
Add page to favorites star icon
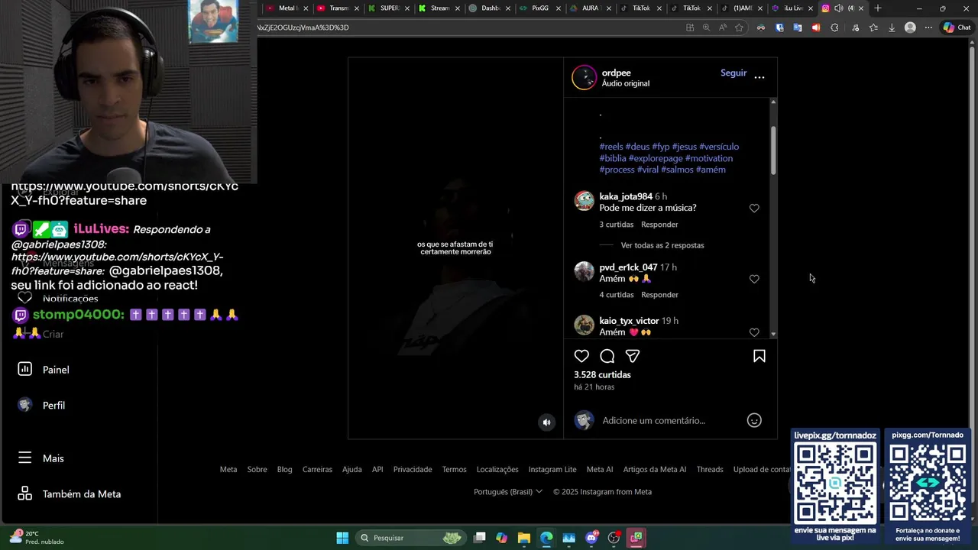739,27
